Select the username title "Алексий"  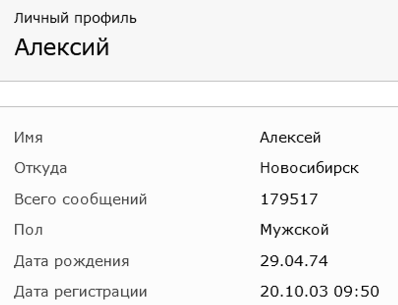pyautogui.click(x=62, y=48)
